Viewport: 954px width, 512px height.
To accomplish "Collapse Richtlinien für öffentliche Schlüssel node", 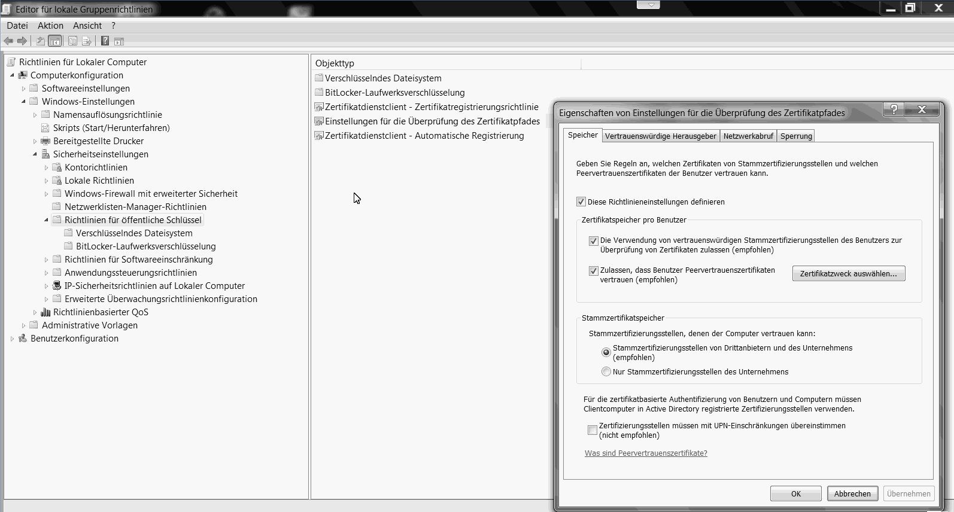I will [x=46, y=220].
